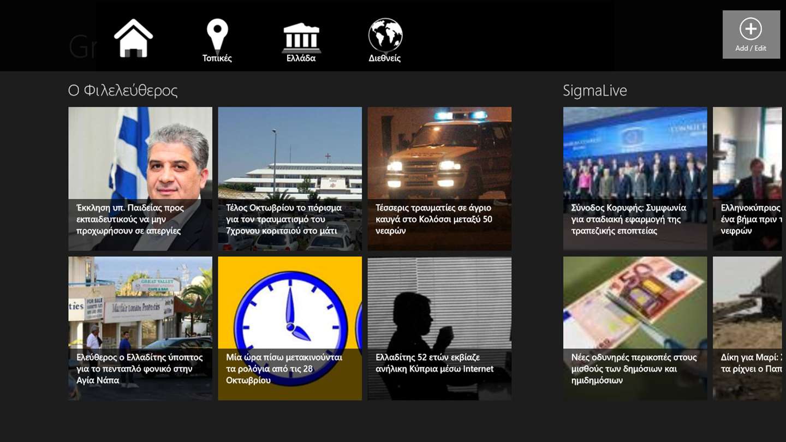Open article about Αγία Νάπα suspect
The width and height of the screenshot is (786, 442).
click(x=140, y=328)
